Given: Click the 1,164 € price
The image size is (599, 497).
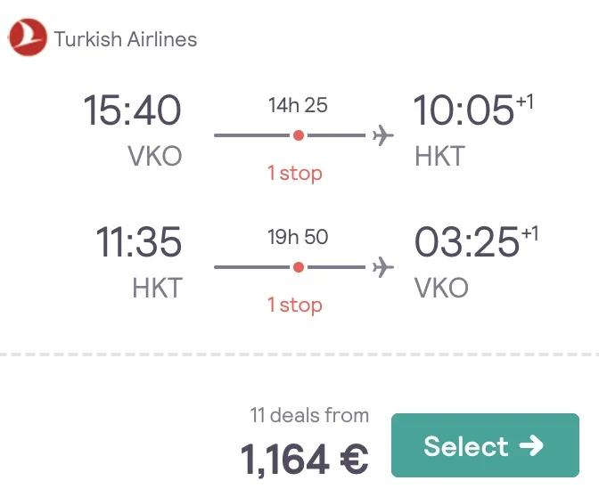Looking at the screenshot, I should (x=305, y=459).
